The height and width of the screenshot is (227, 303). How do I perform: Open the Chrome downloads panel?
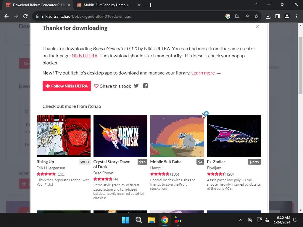268,17
